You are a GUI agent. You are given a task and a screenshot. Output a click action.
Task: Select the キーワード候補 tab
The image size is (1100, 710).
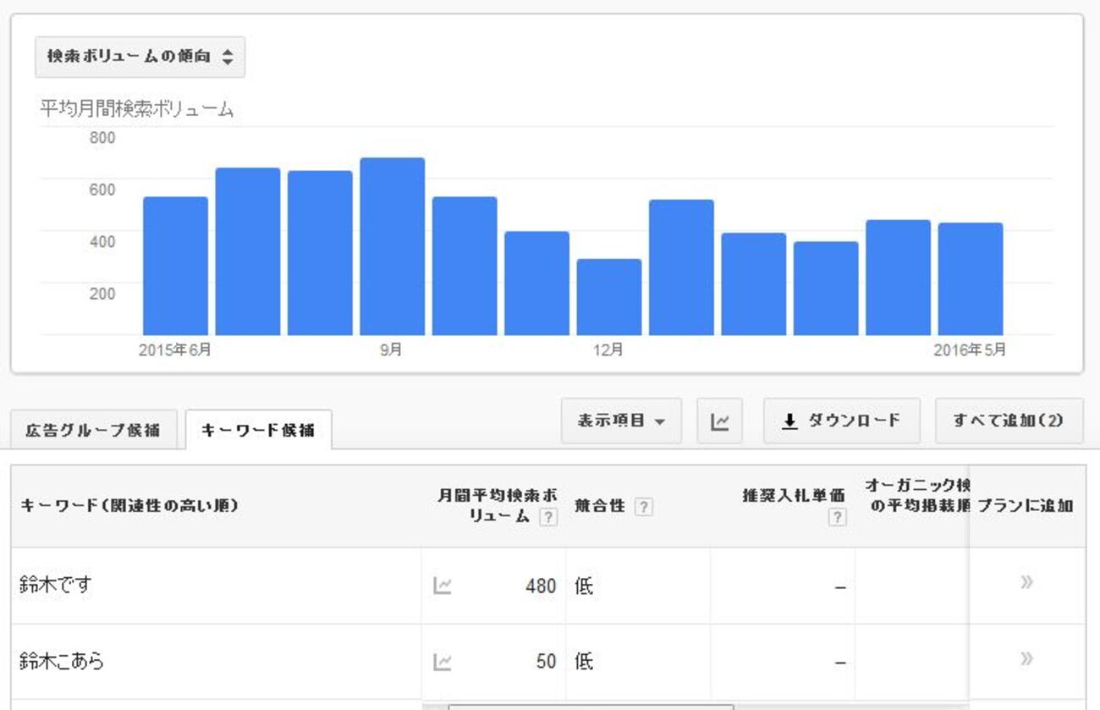coord(258,430)
